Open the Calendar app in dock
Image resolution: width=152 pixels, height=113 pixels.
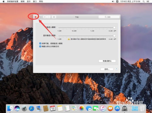(53, 108)
